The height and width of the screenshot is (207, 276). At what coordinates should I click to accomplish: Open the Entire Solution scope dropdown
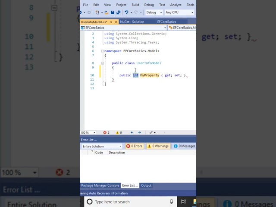[102, 146]
